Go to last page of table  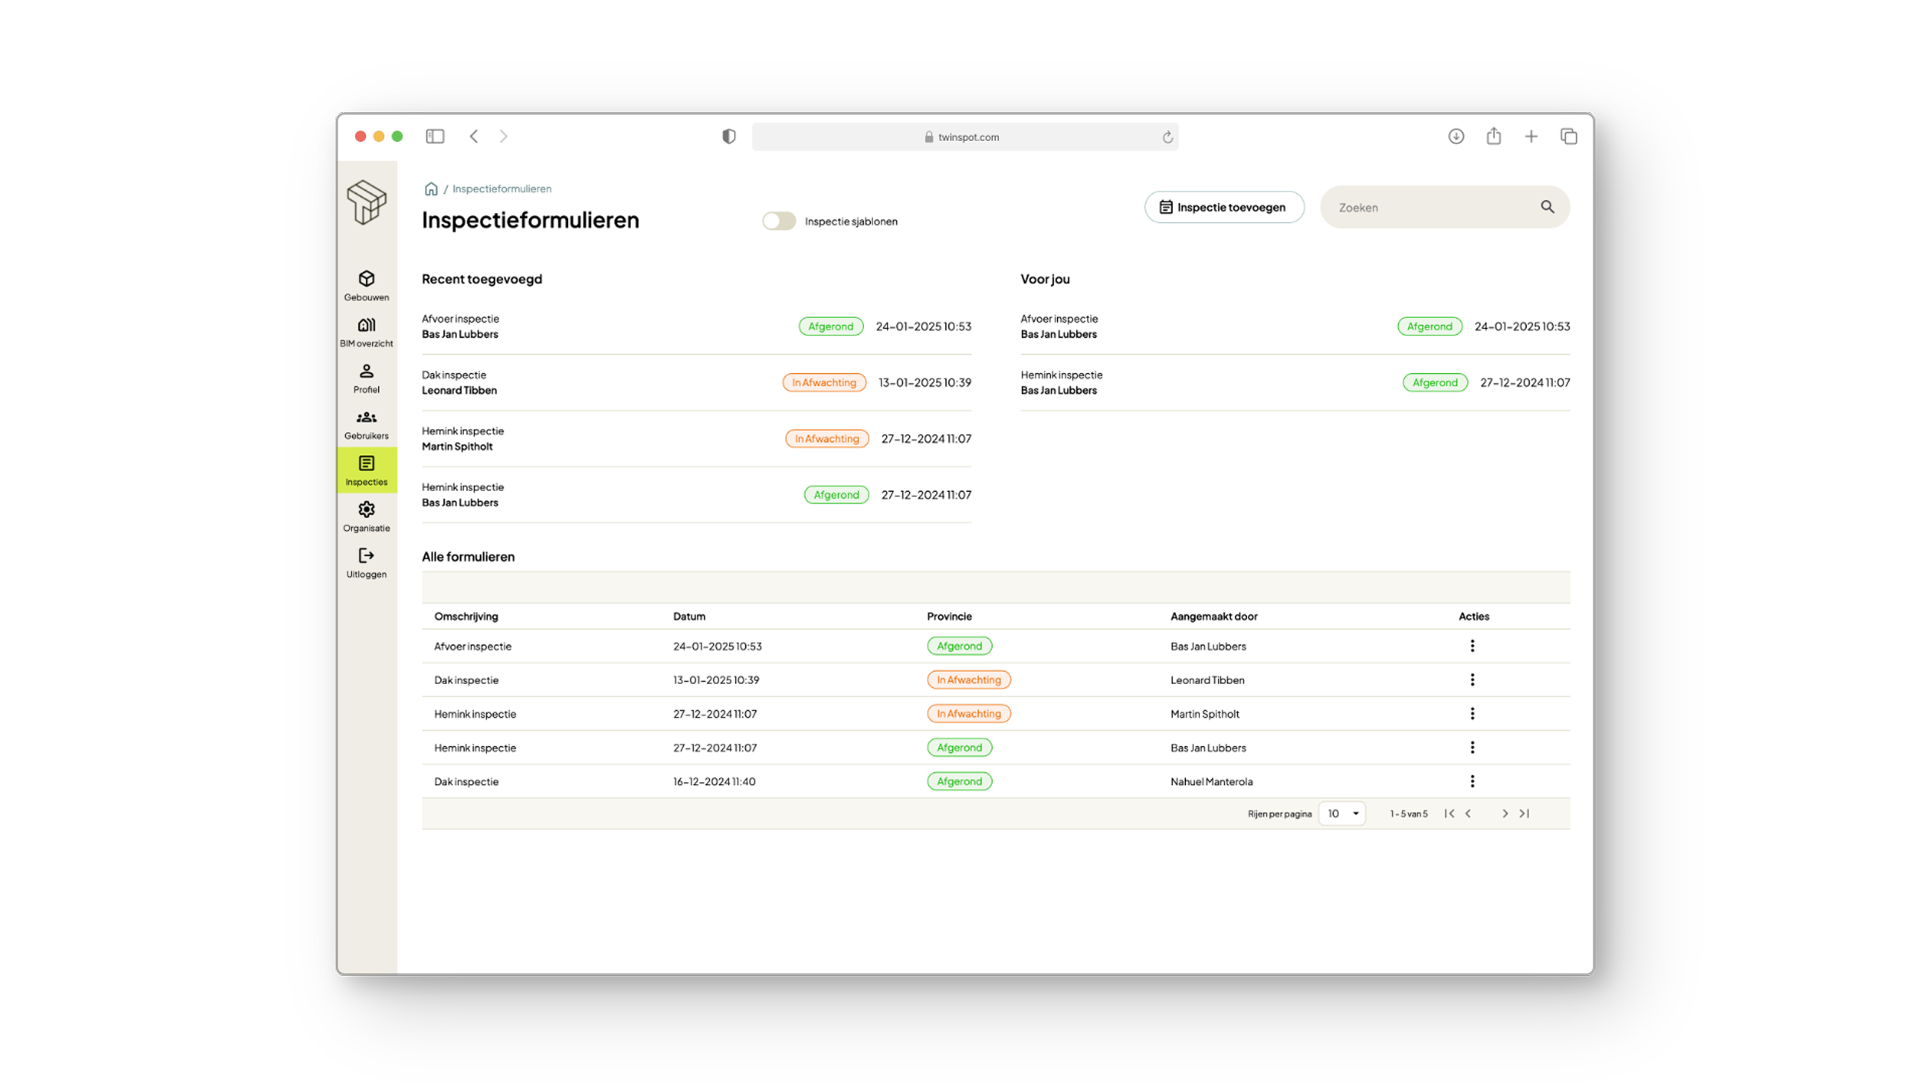pyautogui.click(x=1524, y=813)
